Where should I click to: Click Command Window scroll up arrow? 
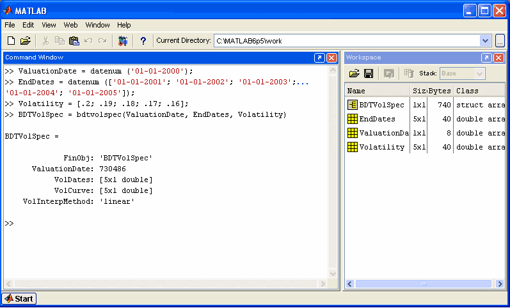point(333,70)
